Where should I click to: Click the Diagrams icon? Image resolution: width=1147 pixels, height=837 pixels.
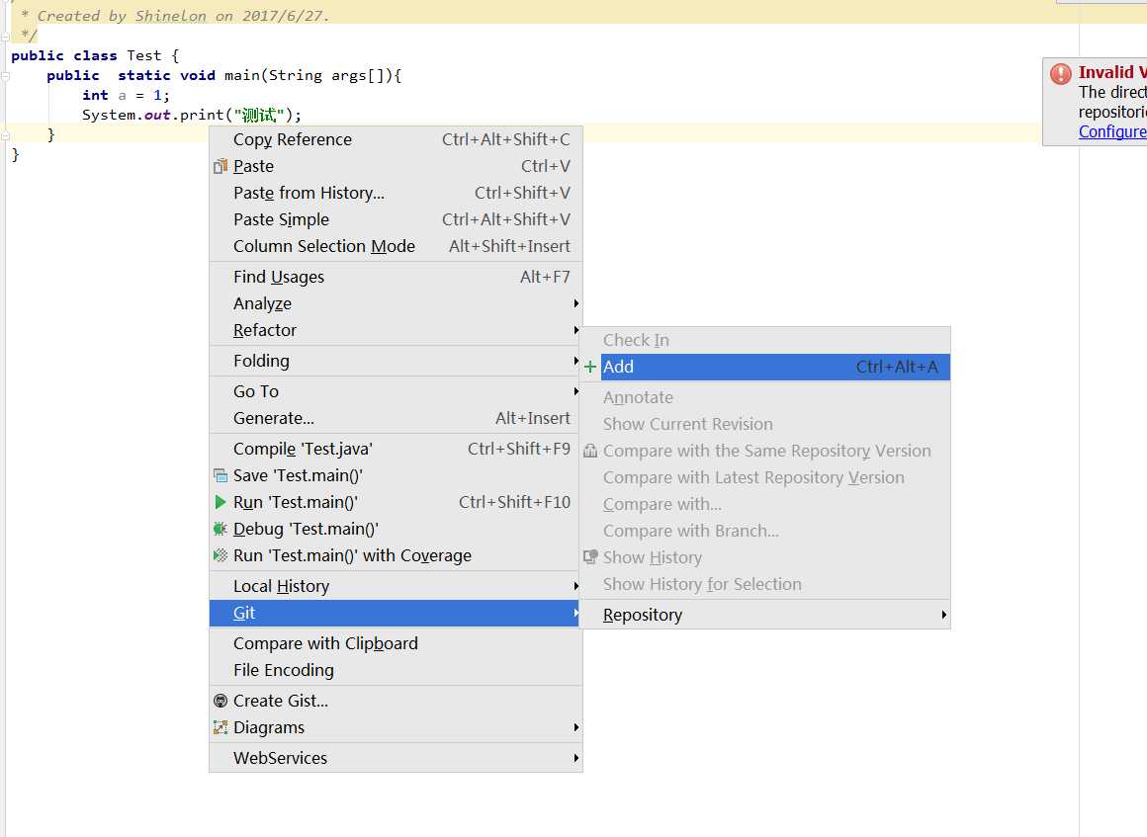click(221, 727)
